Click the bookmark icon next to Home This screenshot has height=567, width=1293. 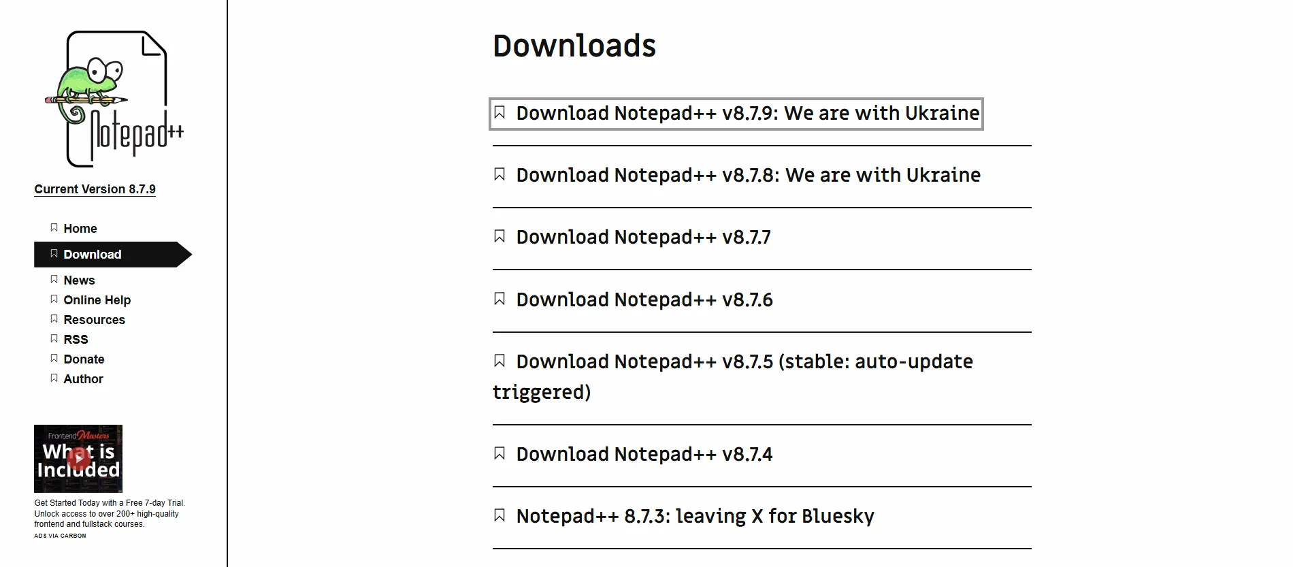point(54,227)
